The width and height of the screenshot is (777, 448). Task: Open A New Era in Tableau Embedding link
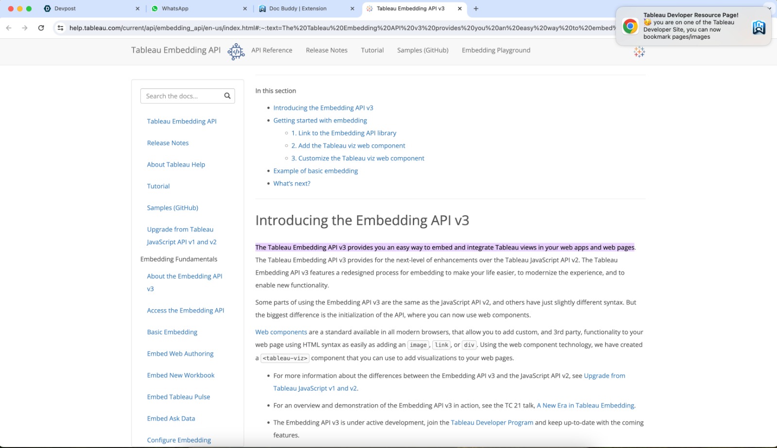coord(586,406)
